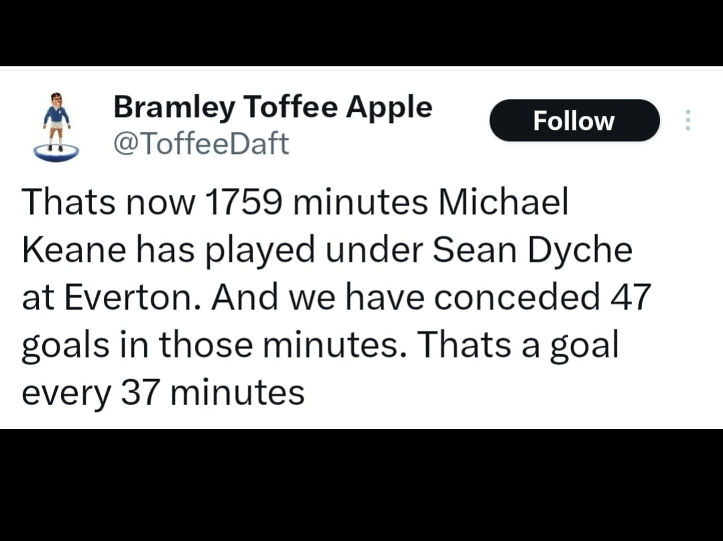The width and height of the screenshot is (723, 541).
Task: Click the number 47 in the tweet
Action: (x=631, y=297)
